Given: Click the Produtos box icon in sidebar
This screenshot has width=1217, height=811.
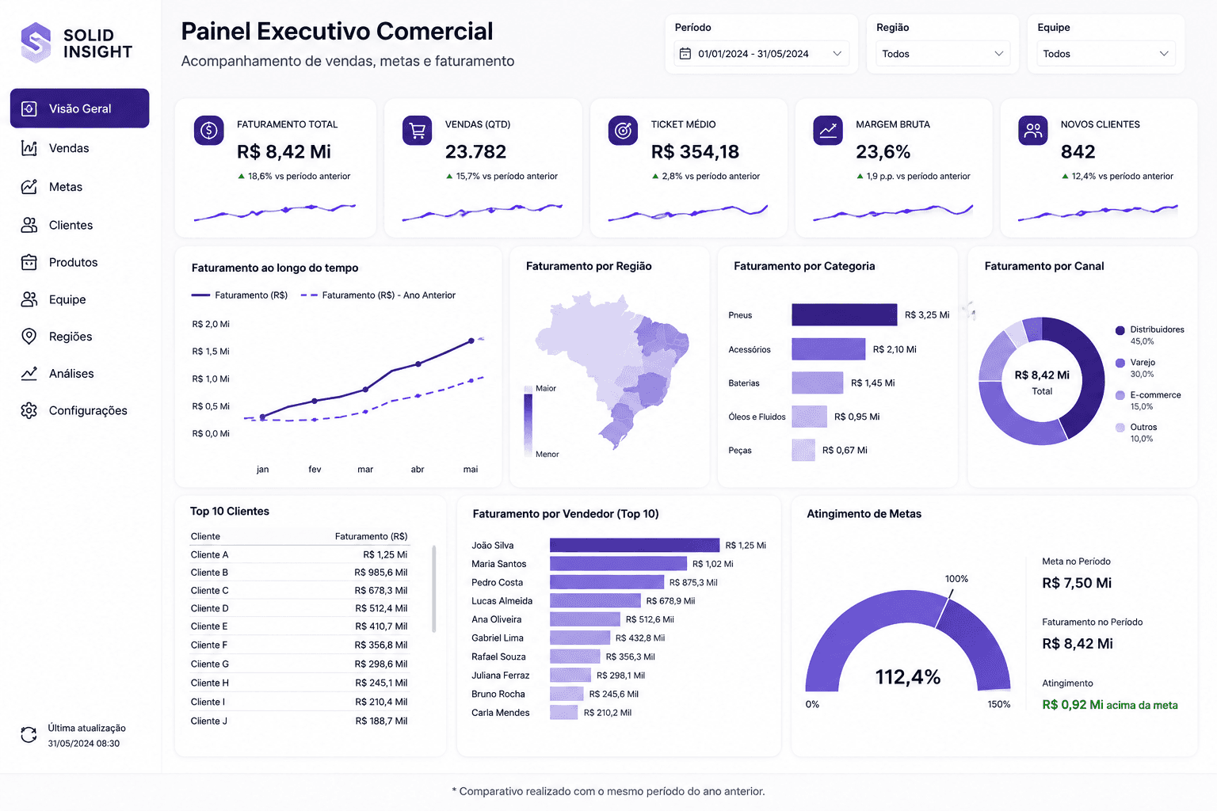Looking at the screenshot, I should coord(29,262).
